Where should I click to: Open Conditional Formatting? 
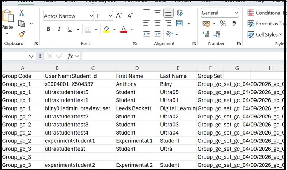tap(267, 13)
